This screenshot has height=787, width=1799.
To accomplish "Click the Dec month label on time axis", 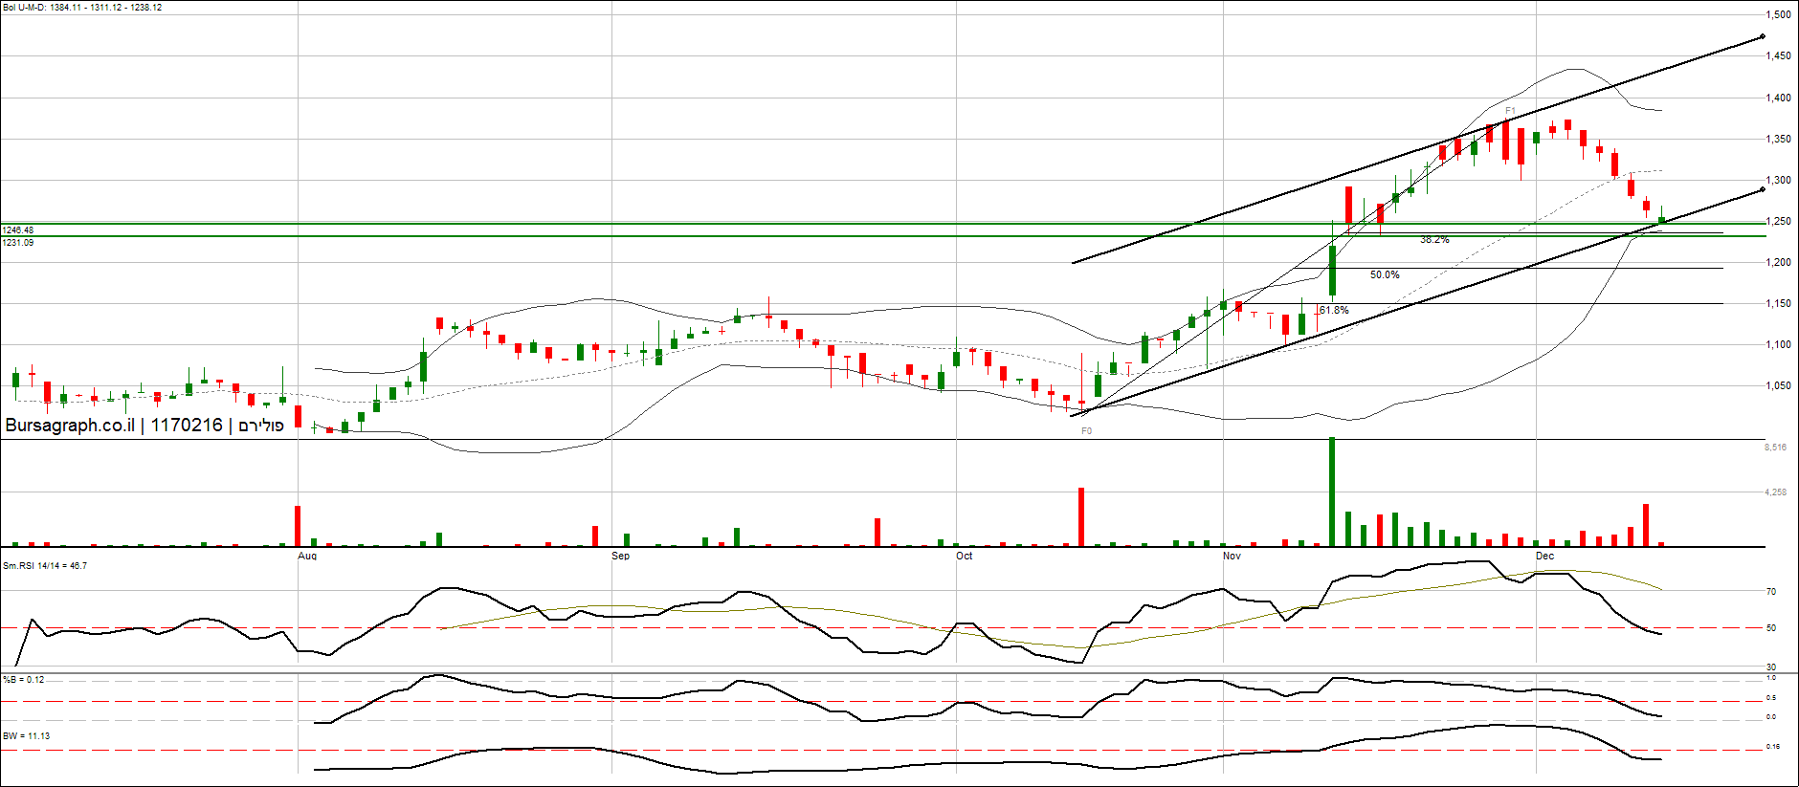I will pyautogui.click(x=1544, y=556).
